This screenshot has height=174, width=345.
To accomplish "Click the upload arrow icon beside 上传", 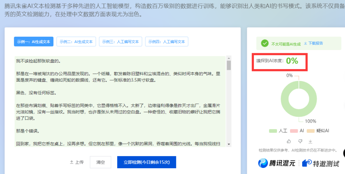I will (72, 162).
